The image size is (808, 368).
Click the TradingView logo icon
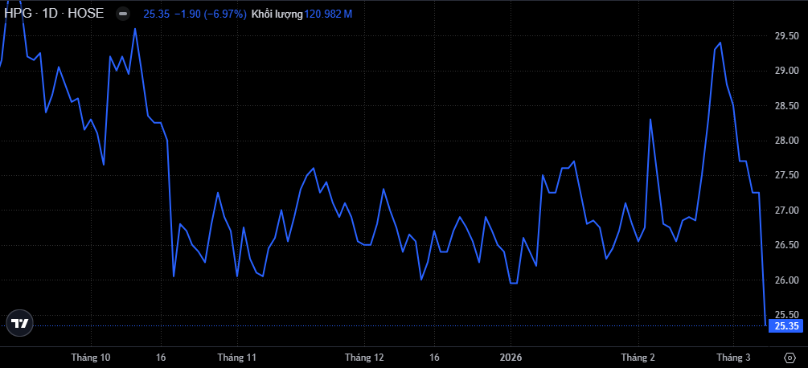coord(20,323)
